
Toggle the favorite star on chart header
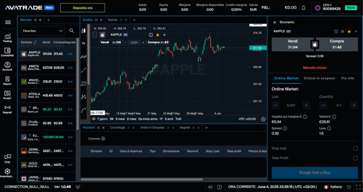[x=158, y=35]
